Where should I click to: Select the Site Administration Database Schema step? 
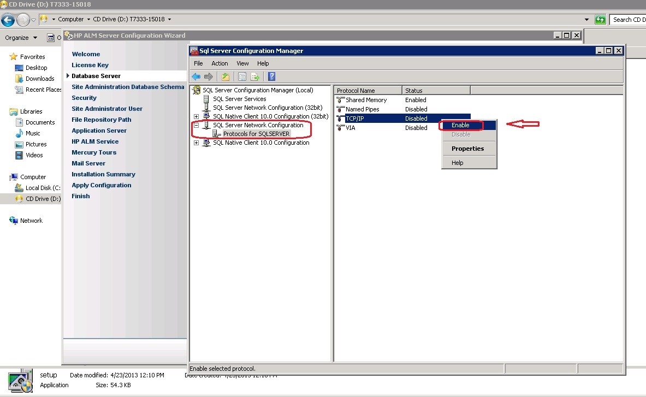click(128, 87)
